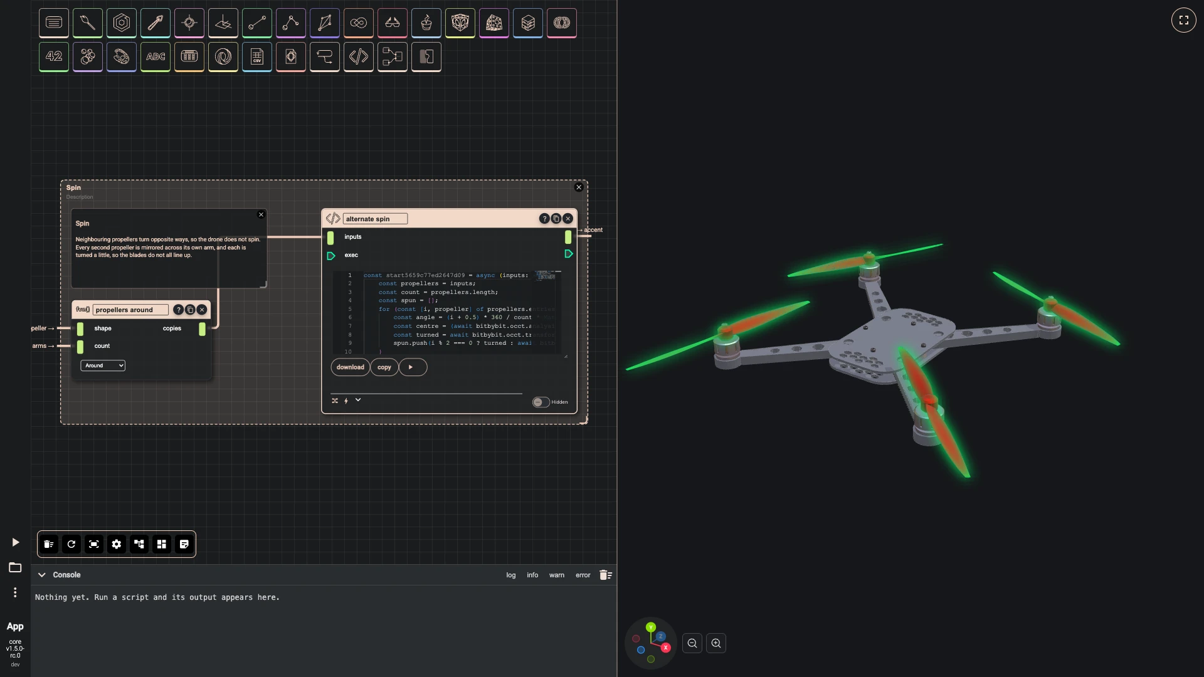
Task: Toggle the Hidden switch on alternate spin
Action: coord(541,402)
